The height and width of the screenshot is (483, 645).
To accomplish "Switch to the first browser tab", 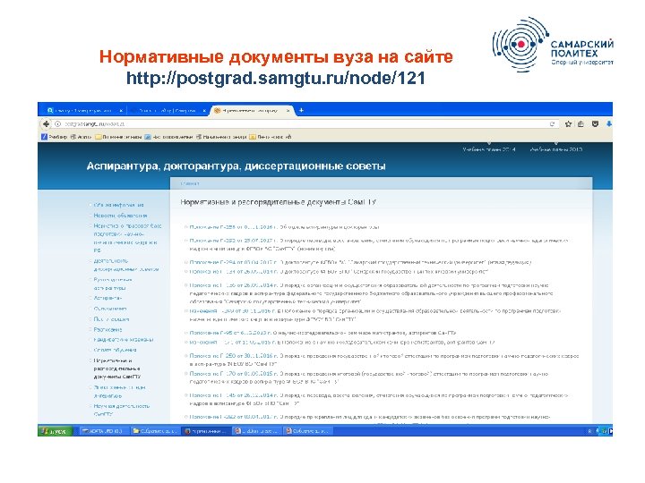I will [x=84, y=111].
